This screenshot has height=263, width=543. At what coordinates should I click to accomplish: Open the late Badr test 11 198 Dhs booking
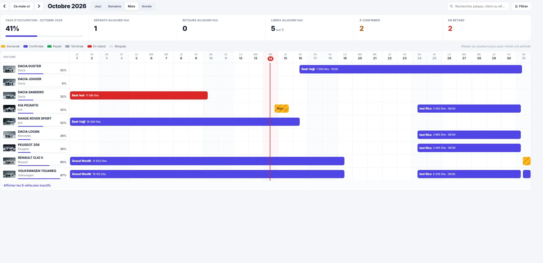coord(139,95)
